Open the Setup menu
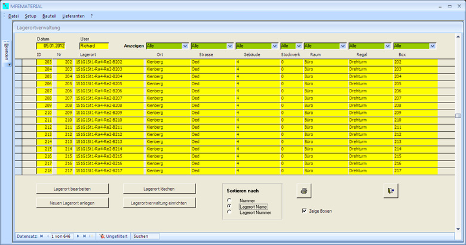The width and height of the screenshot is (466, 245). pos(30,15)
